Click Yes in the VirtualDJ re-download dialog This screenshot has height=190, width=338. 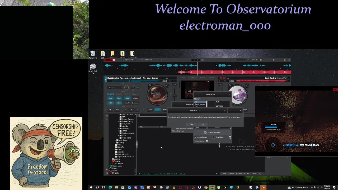(x=192, y=124)
